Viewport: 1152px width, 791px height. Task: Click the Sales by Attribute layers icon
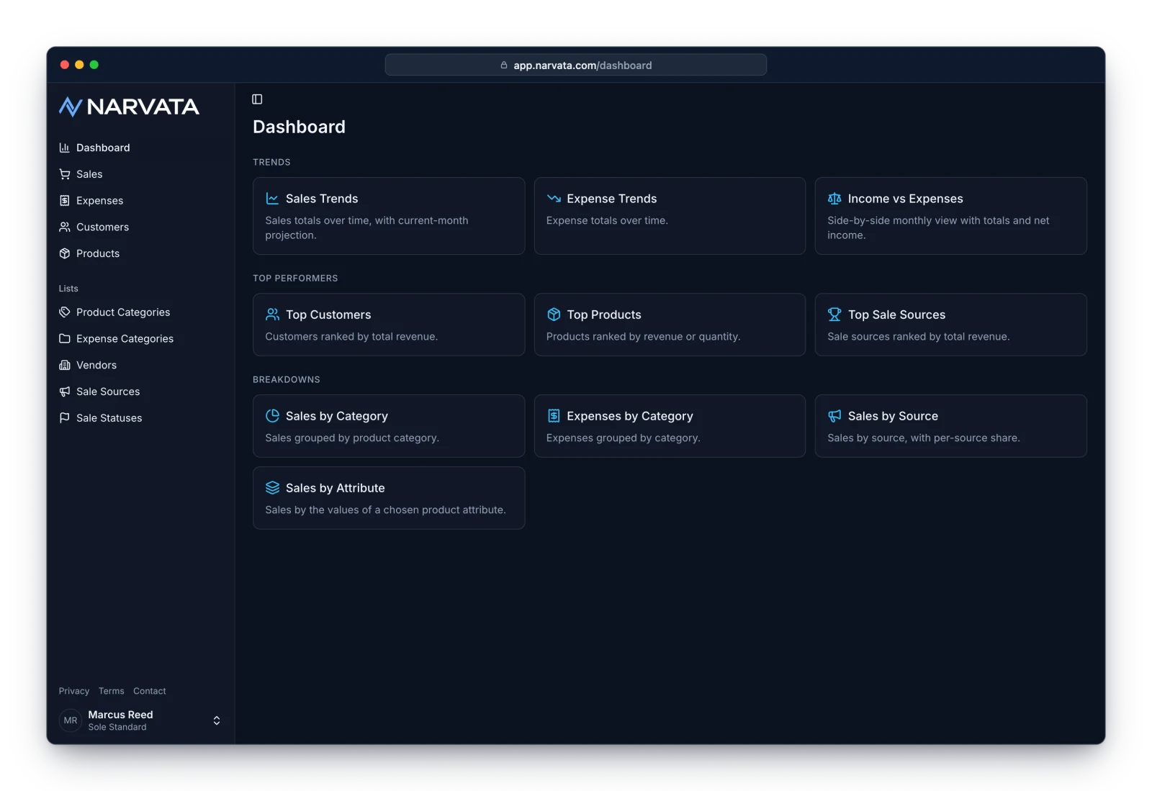272,488
